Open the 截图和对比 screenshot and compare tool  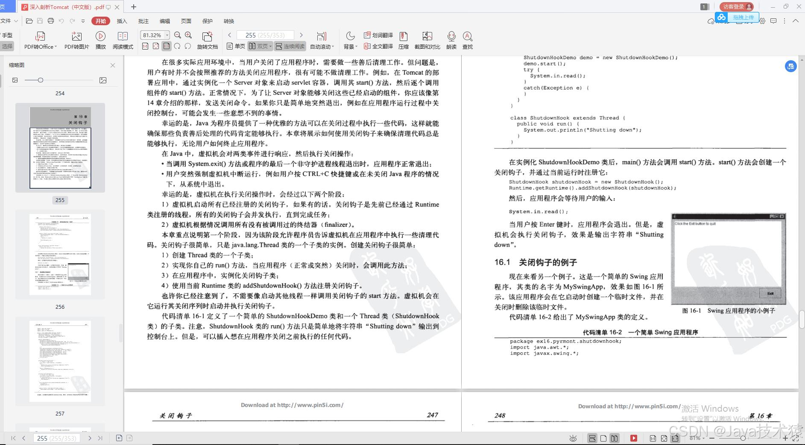click(427, 40)
